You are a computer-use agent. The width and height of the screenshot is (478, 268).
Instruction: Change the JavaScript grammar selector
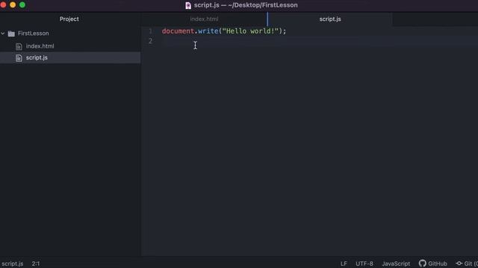pyautogui.click(x=396, y=264)
